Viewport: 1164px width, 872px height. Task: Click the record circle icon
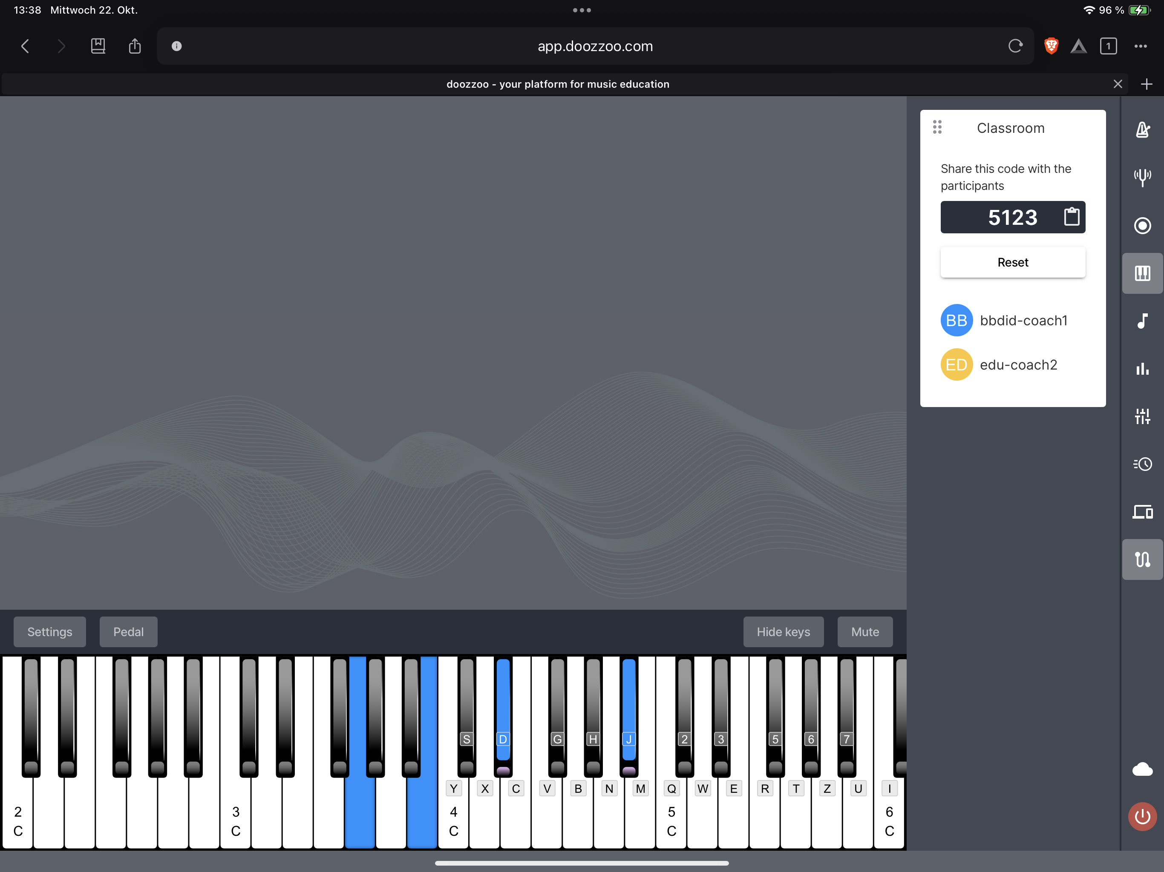pyautogui.click(x=1142, y=226)
